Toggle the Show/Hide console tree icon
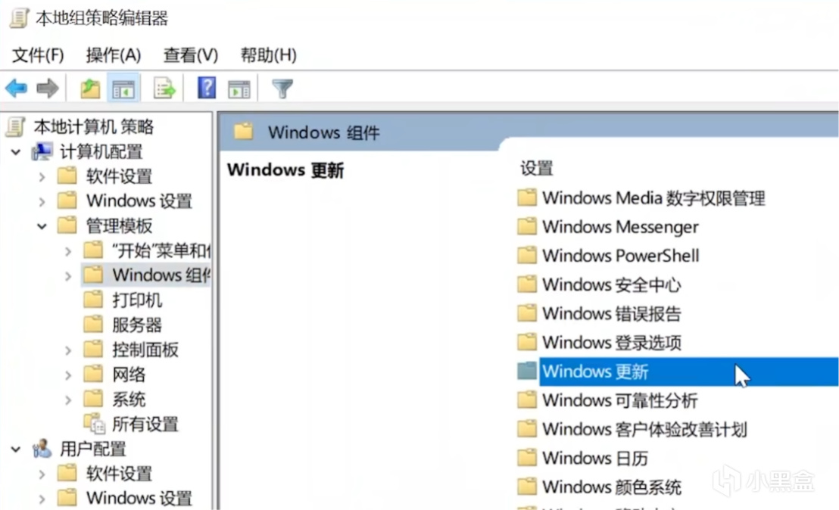Image resolution: width=839 pixels, height=510 pixels. coord(123,89)
